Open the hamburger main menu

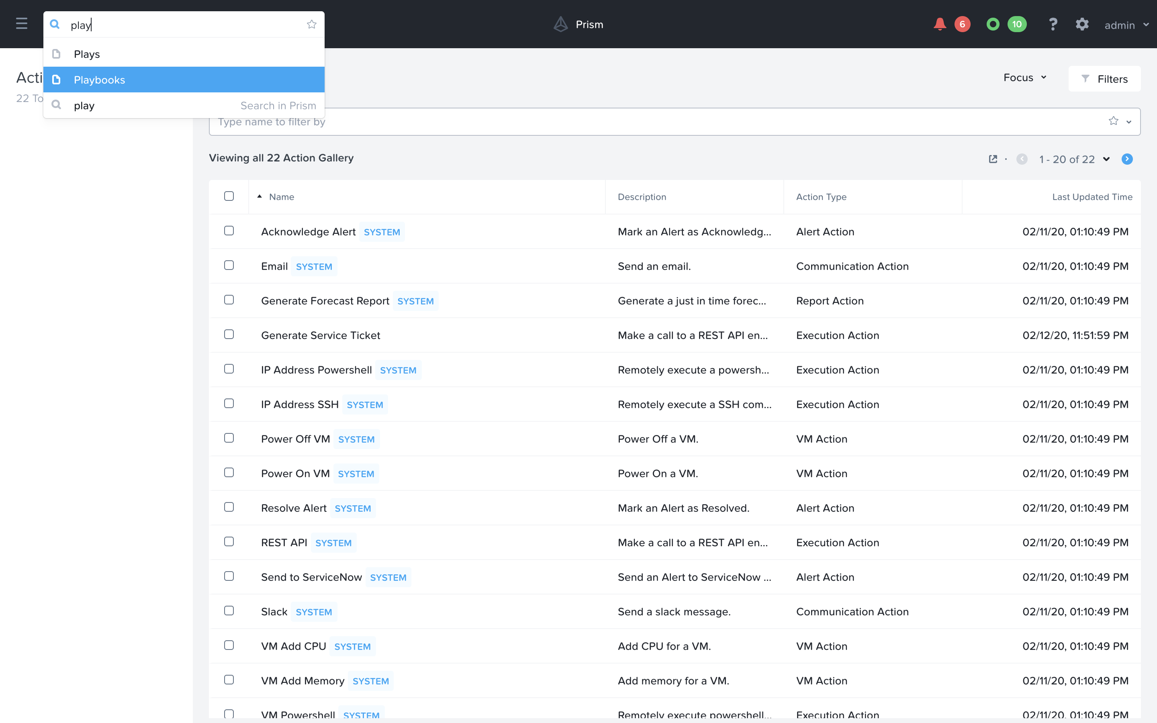point(22,24)
